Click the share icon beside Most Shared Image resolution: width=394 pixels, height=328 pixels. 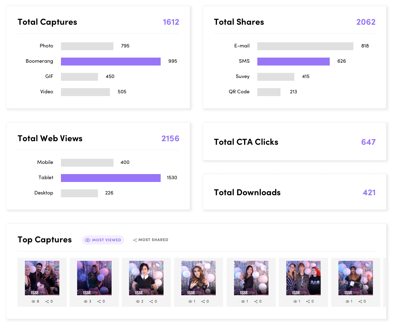tap(135, 240)
